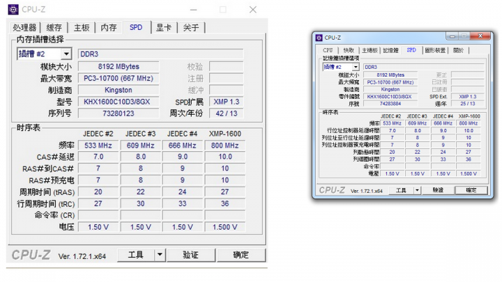502x282 pixels.
Task: Click the 確定 button in the right window
Action: coord(471,190)
